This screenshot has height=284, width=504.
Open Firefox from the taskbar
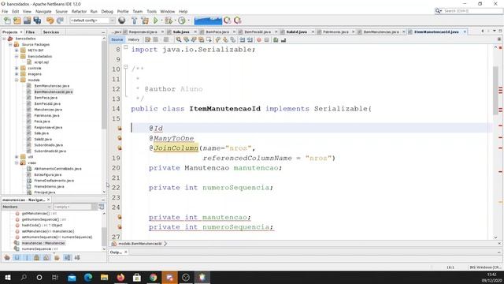pos(120,277)
